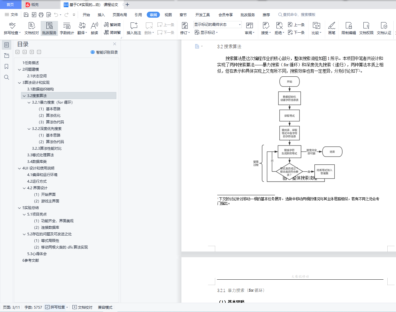Image resolution: width=396 pixels, height=312 pixels.
Task: Open 限制编辑 restrict editing
Action: coord(349,28)
